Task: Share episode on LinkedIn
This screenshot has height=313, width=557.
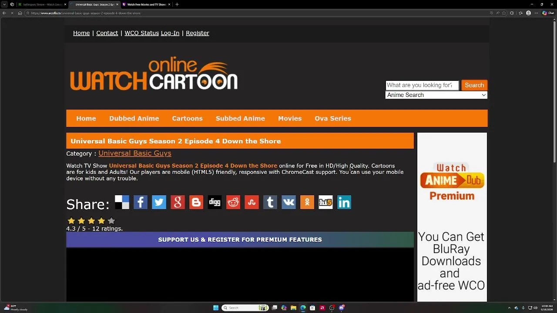Action: (344, 202)
